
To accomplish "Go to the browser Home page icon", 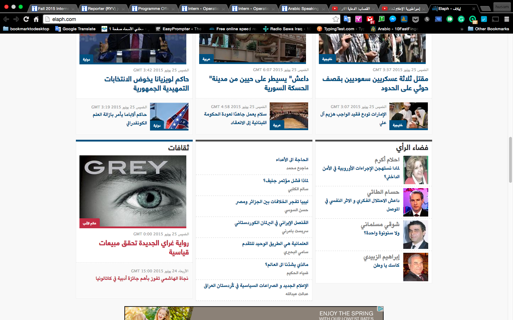I will tap(36, 19).
